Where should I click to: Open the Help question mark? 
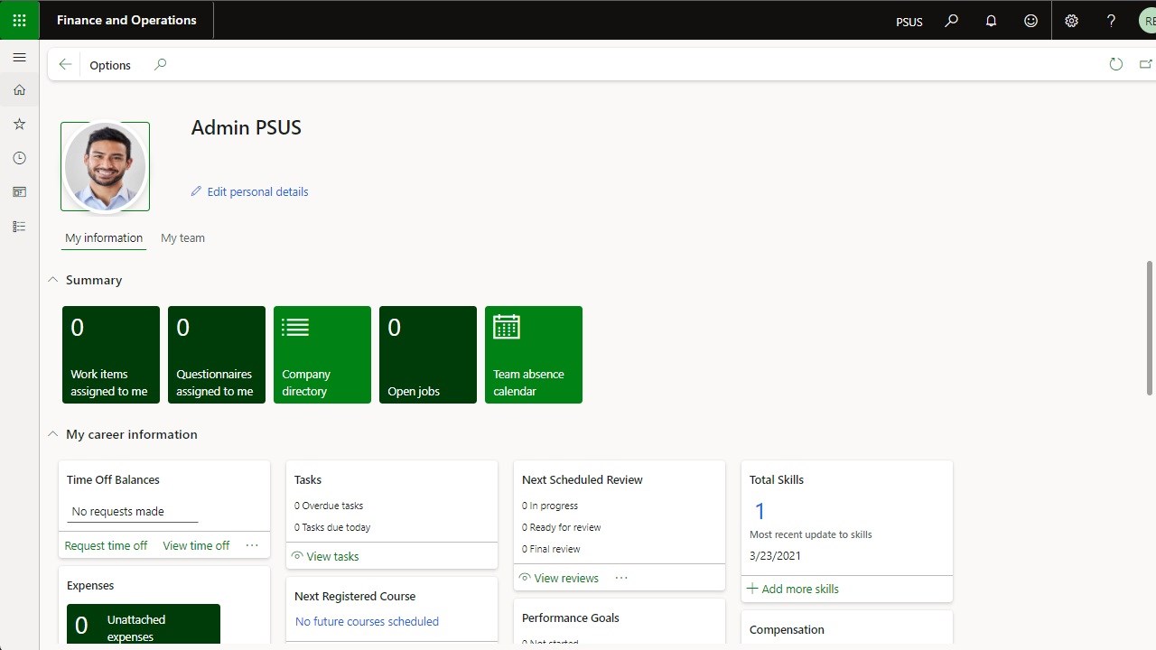1111,21
